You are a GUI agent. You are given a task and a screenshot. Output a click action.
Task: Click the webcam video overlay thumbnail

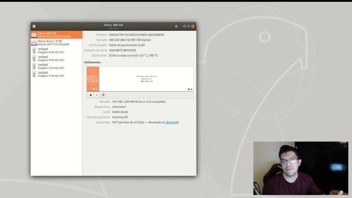coord(301,168)
